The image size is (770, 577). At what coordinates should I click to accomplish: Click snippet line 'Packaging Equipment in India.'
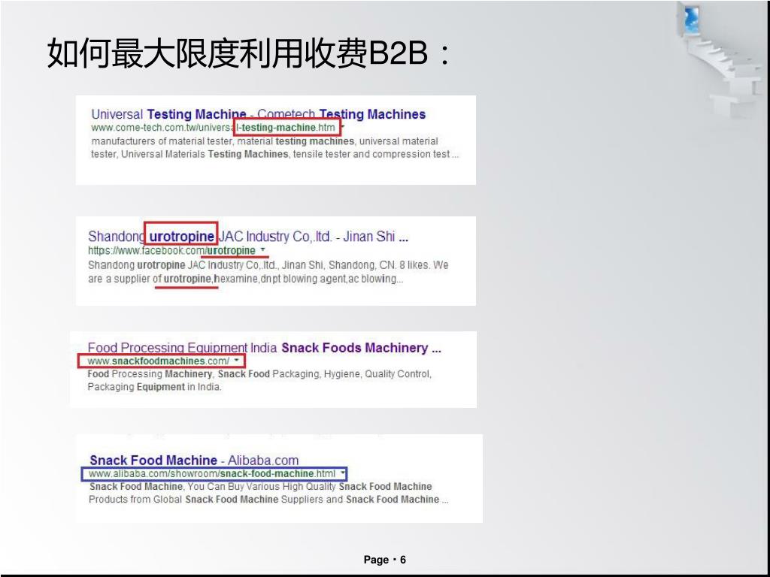(x=154, y=387)
